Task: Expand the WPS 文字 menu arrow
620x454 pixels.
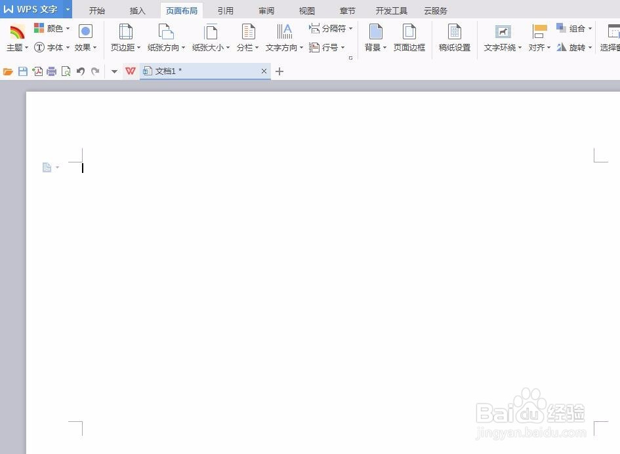Action: click(68, 9)
